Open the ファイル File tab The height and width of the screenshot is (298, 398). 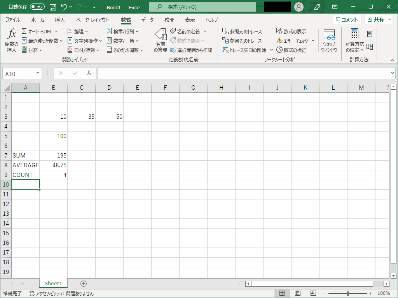[13, 20]
